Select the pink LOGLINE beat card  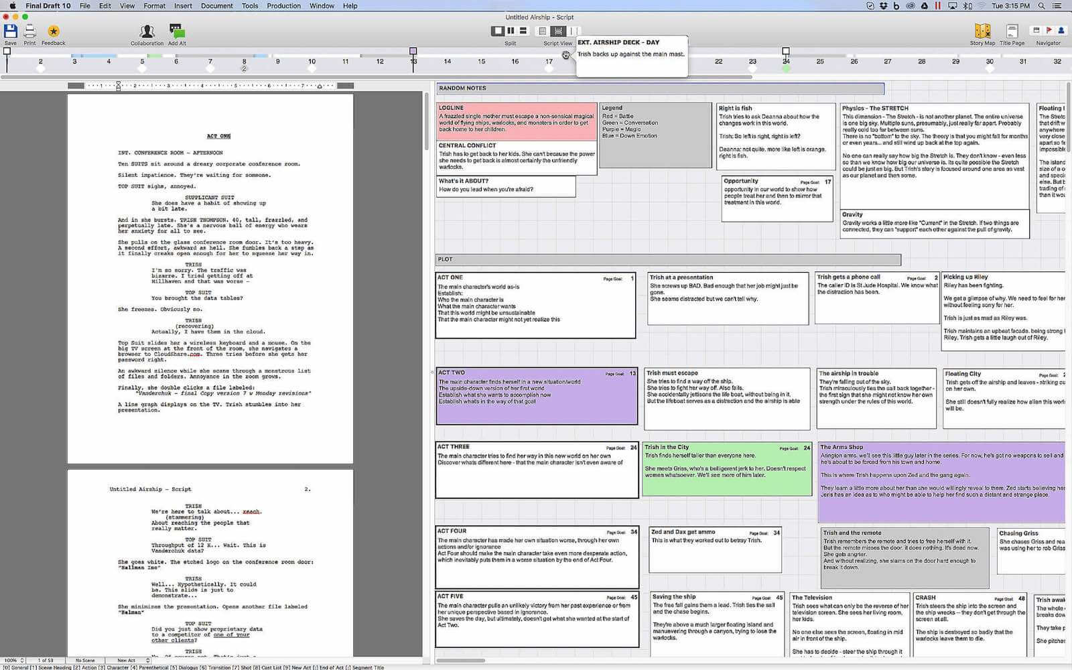coord(516,121)
